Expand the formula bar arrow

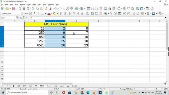(x=166, y=18)
